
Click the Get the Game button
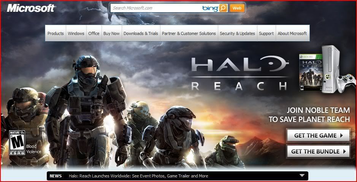coord(318,135)
